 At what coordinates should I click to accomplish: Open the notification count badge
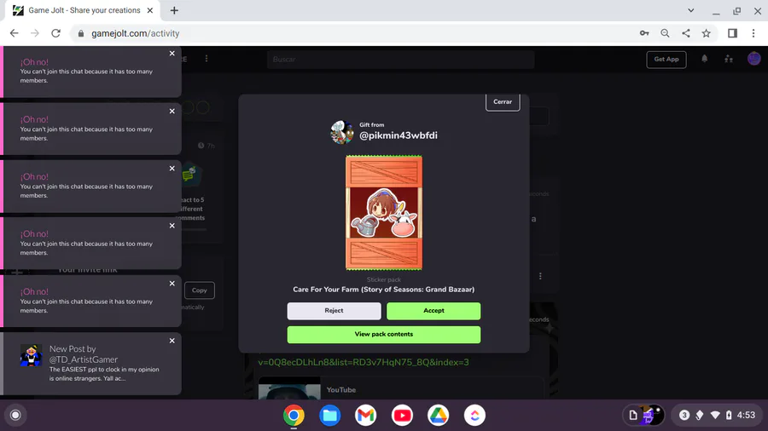coord(684,415)
